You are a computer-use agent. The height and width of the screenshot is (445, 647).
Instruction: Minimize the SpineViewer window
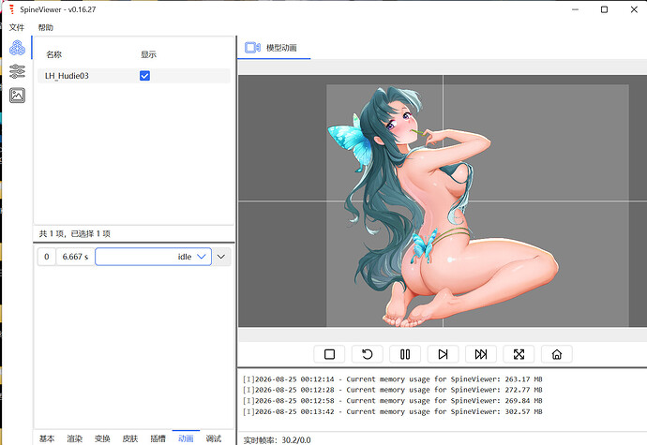tap(575, 9)
